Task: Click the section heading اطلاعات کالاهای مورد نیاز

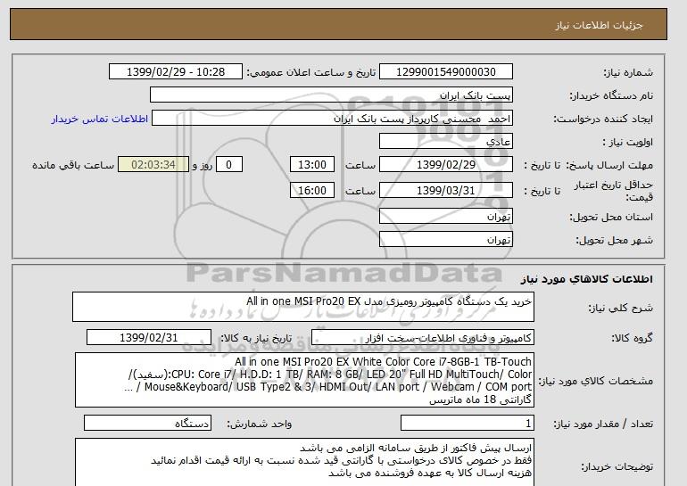Action: [586, 279]
